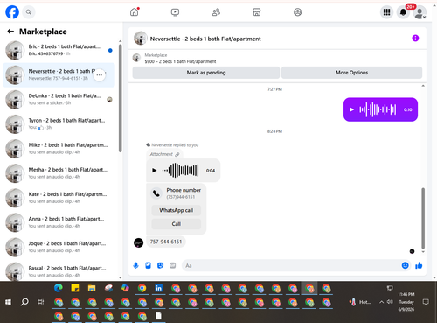This screenshot has width=437, height=323.
Task: Play the purple sent voice message
Action: (351, 109)
